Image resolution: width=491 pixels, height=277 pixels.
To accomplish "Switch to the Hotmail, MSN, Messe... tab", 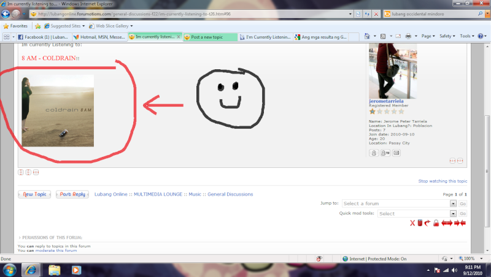I will (x=99, y=37).
